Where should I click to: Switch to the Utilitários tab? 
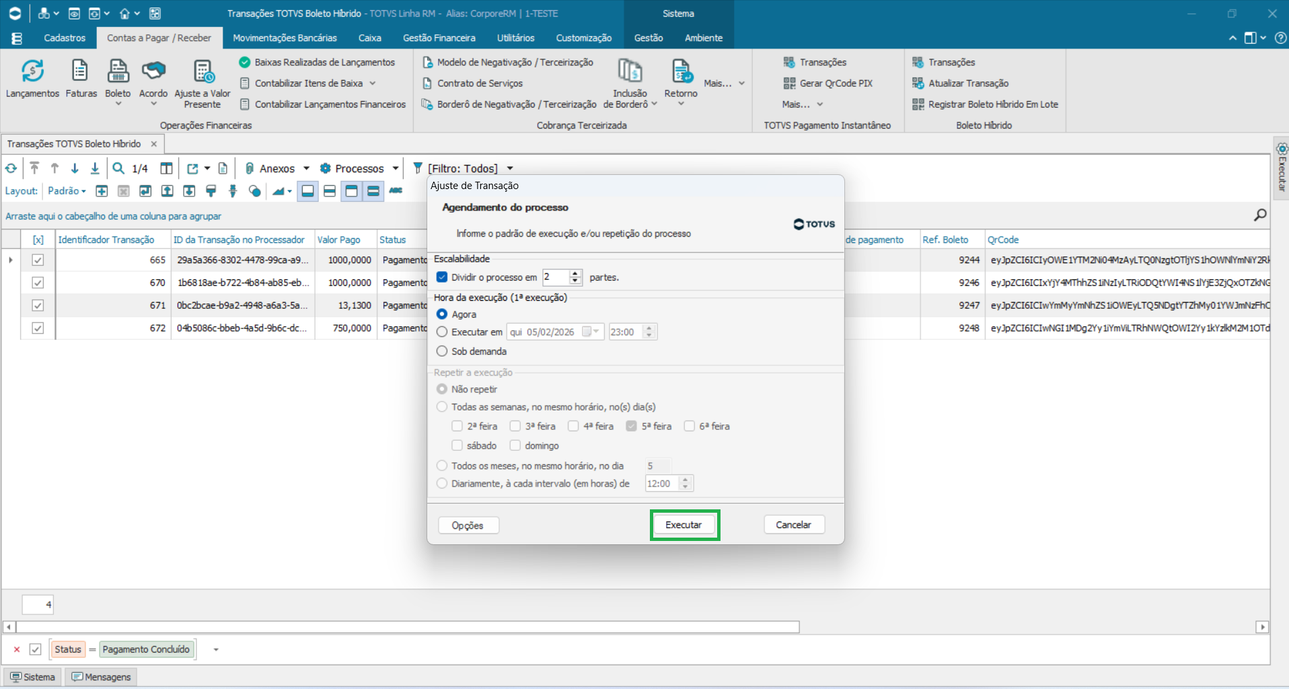coord(515,38)
